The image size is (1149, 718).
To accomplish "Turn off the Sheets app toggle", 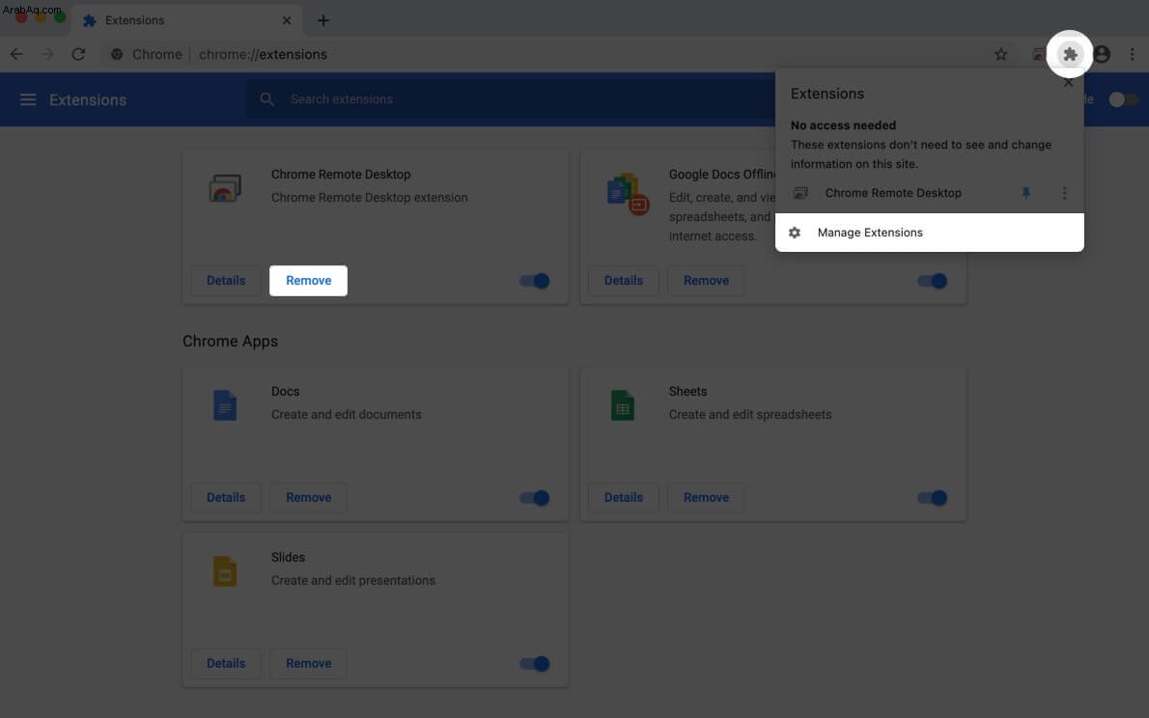I will point(933,497).
